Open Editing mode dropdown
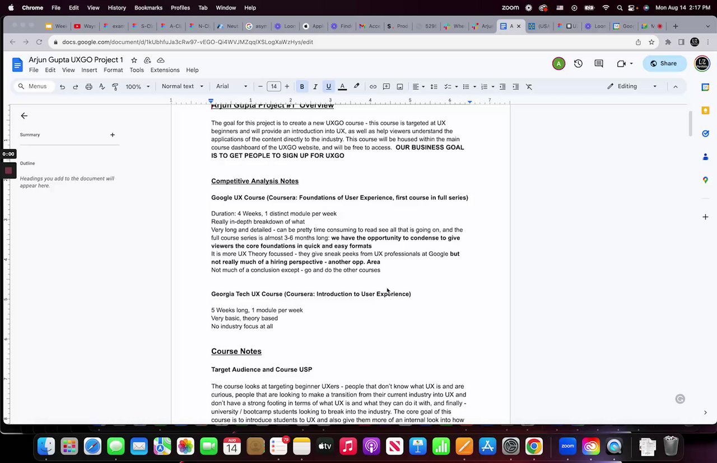Image resolution: width=717 pixels, height=463 pixels. [x=632, y=86]
